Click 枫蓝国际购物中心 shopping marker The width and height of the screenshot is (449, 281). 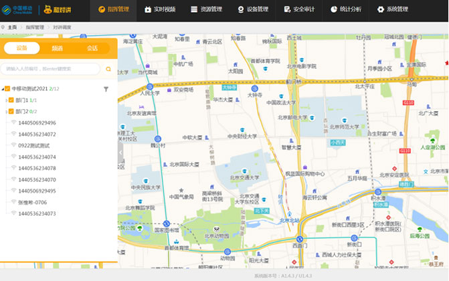point(305,167)
